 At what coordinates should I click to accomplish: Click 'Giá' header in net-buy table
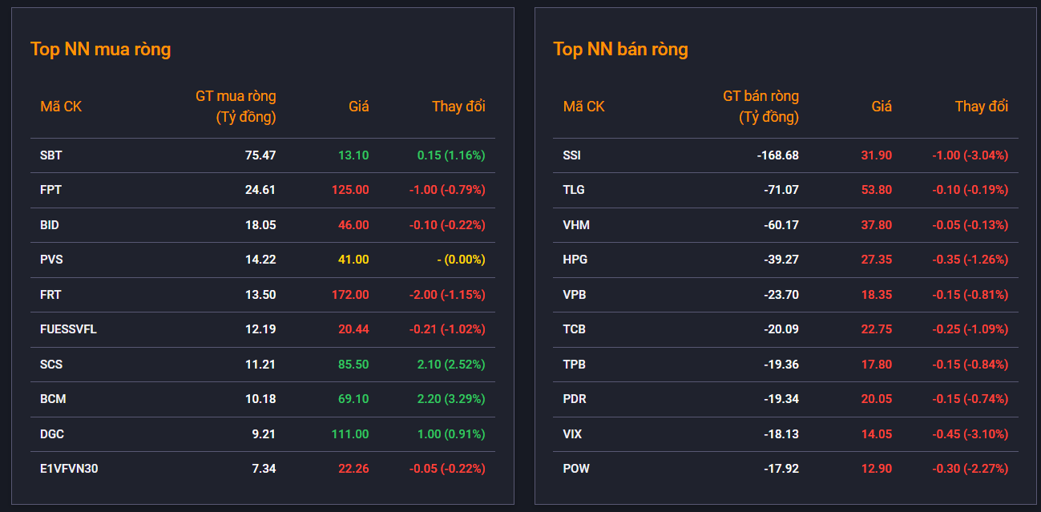[x=359, y=107]
